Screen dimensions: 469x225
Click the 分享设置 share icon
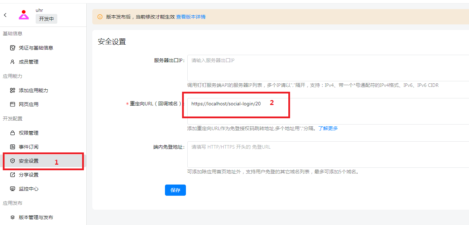tap(13, 175)
